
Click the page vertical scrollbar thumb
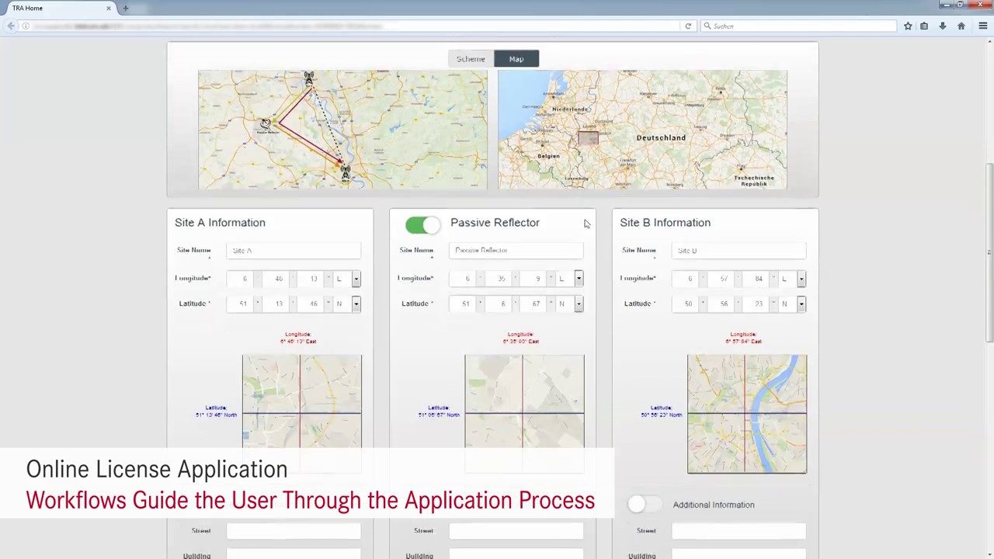[x=989, y=252]
